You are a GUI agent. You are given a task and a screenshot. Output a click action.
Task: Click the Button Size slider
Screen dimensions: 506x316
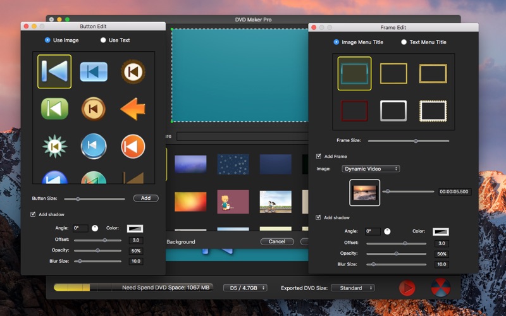pyautogui.click(x=94, y=199)
